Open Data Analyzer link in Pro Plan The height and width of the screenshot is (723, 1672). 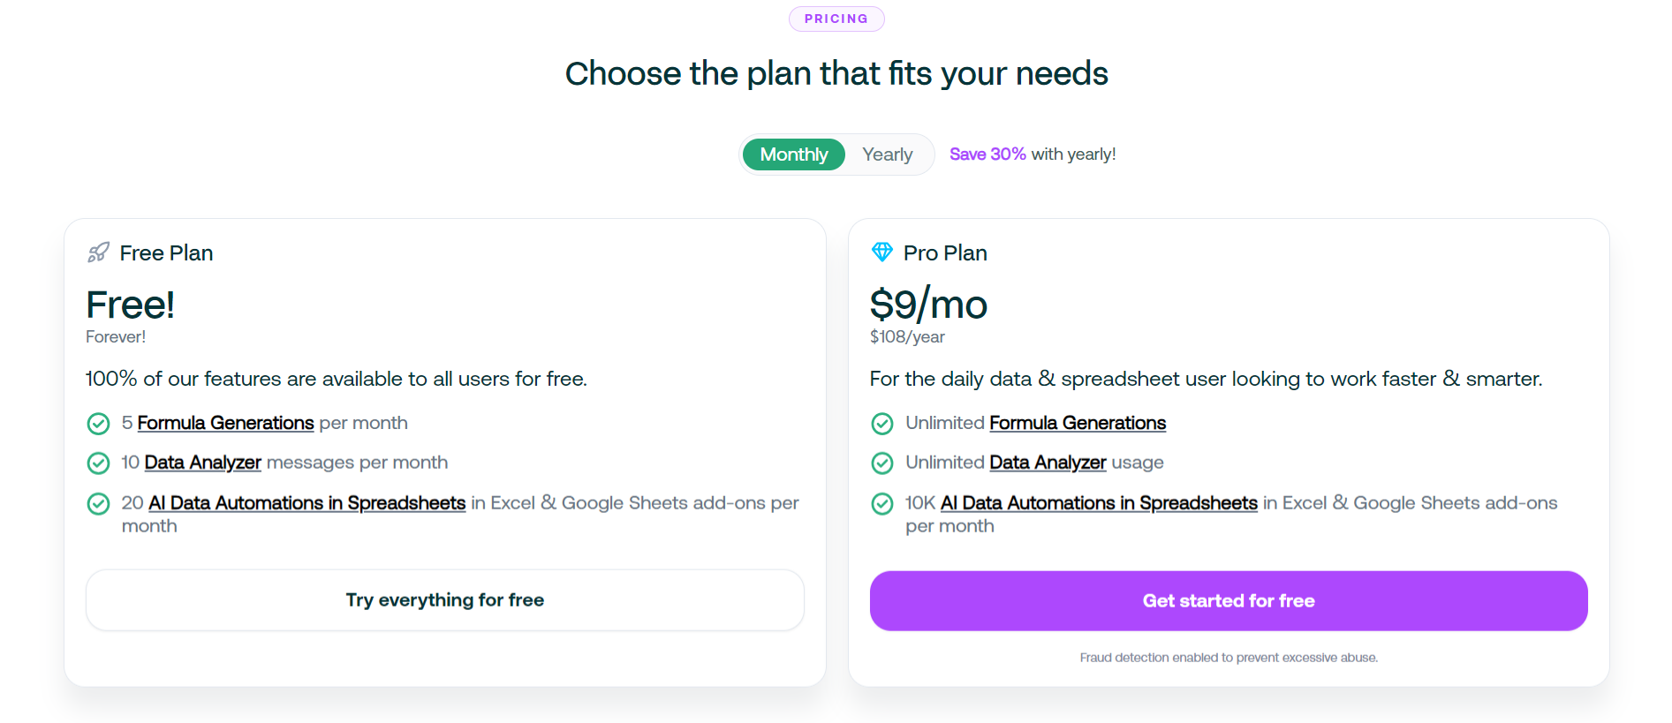point(1048,463)
